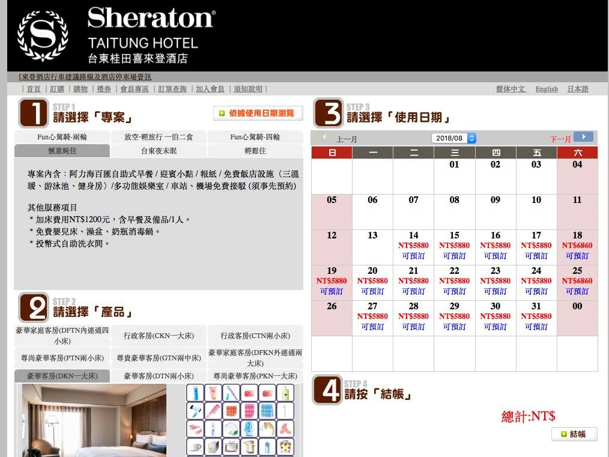Choose 行政客房(CKN一大床) room type
The width and height of the screenshot is (609, 457).
159,336
